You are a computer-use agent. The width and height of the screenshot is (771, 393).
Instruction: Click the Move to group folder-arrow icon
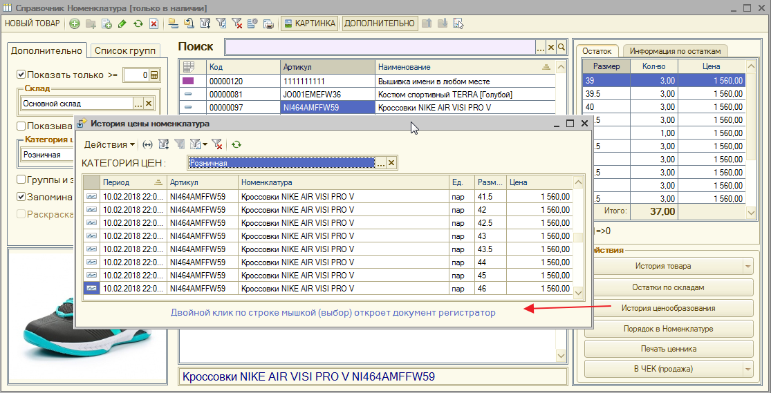coord(188,23)
